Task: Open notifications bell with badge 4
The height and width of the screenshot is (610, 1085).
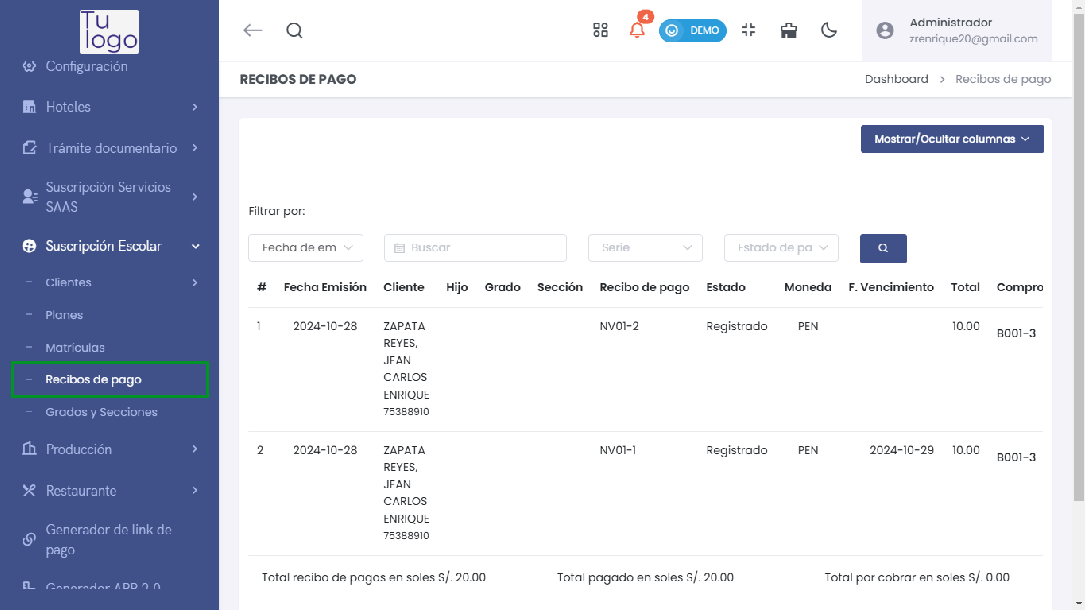Action: 637,30
